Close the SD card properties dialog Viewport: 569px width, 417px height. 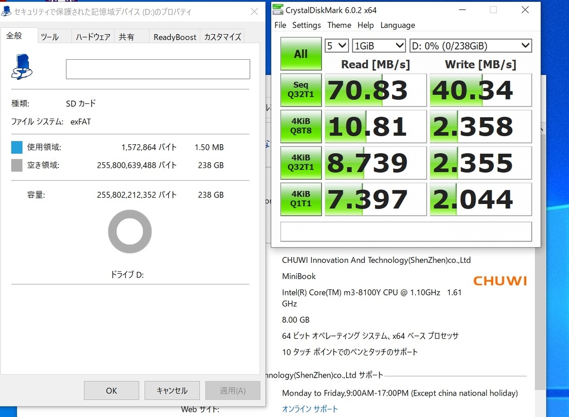[x=255, y=11]
